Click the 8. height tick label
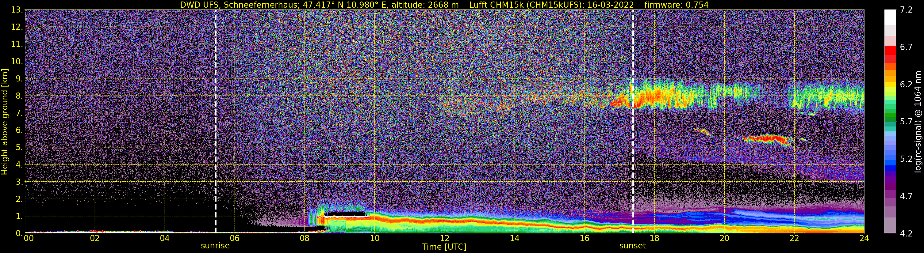924x253 pixels. click(19, 96)
